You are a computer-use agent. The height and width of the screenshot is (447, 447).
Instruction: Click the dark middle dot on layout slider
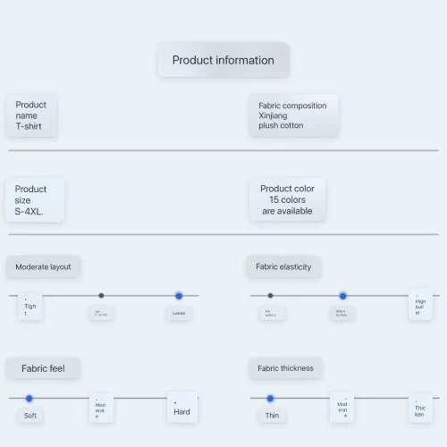click(x=101, y=296)
